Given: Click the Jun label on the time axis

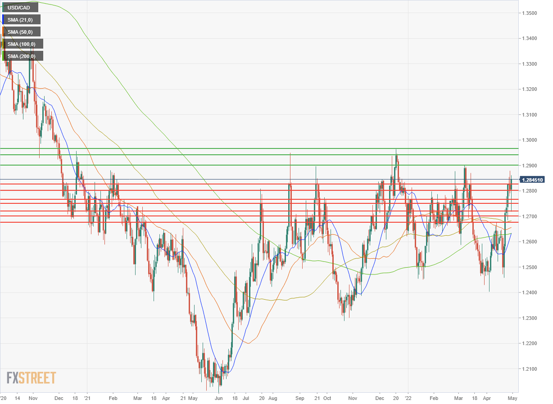Looking at the screenshot, I should (218, 399).
